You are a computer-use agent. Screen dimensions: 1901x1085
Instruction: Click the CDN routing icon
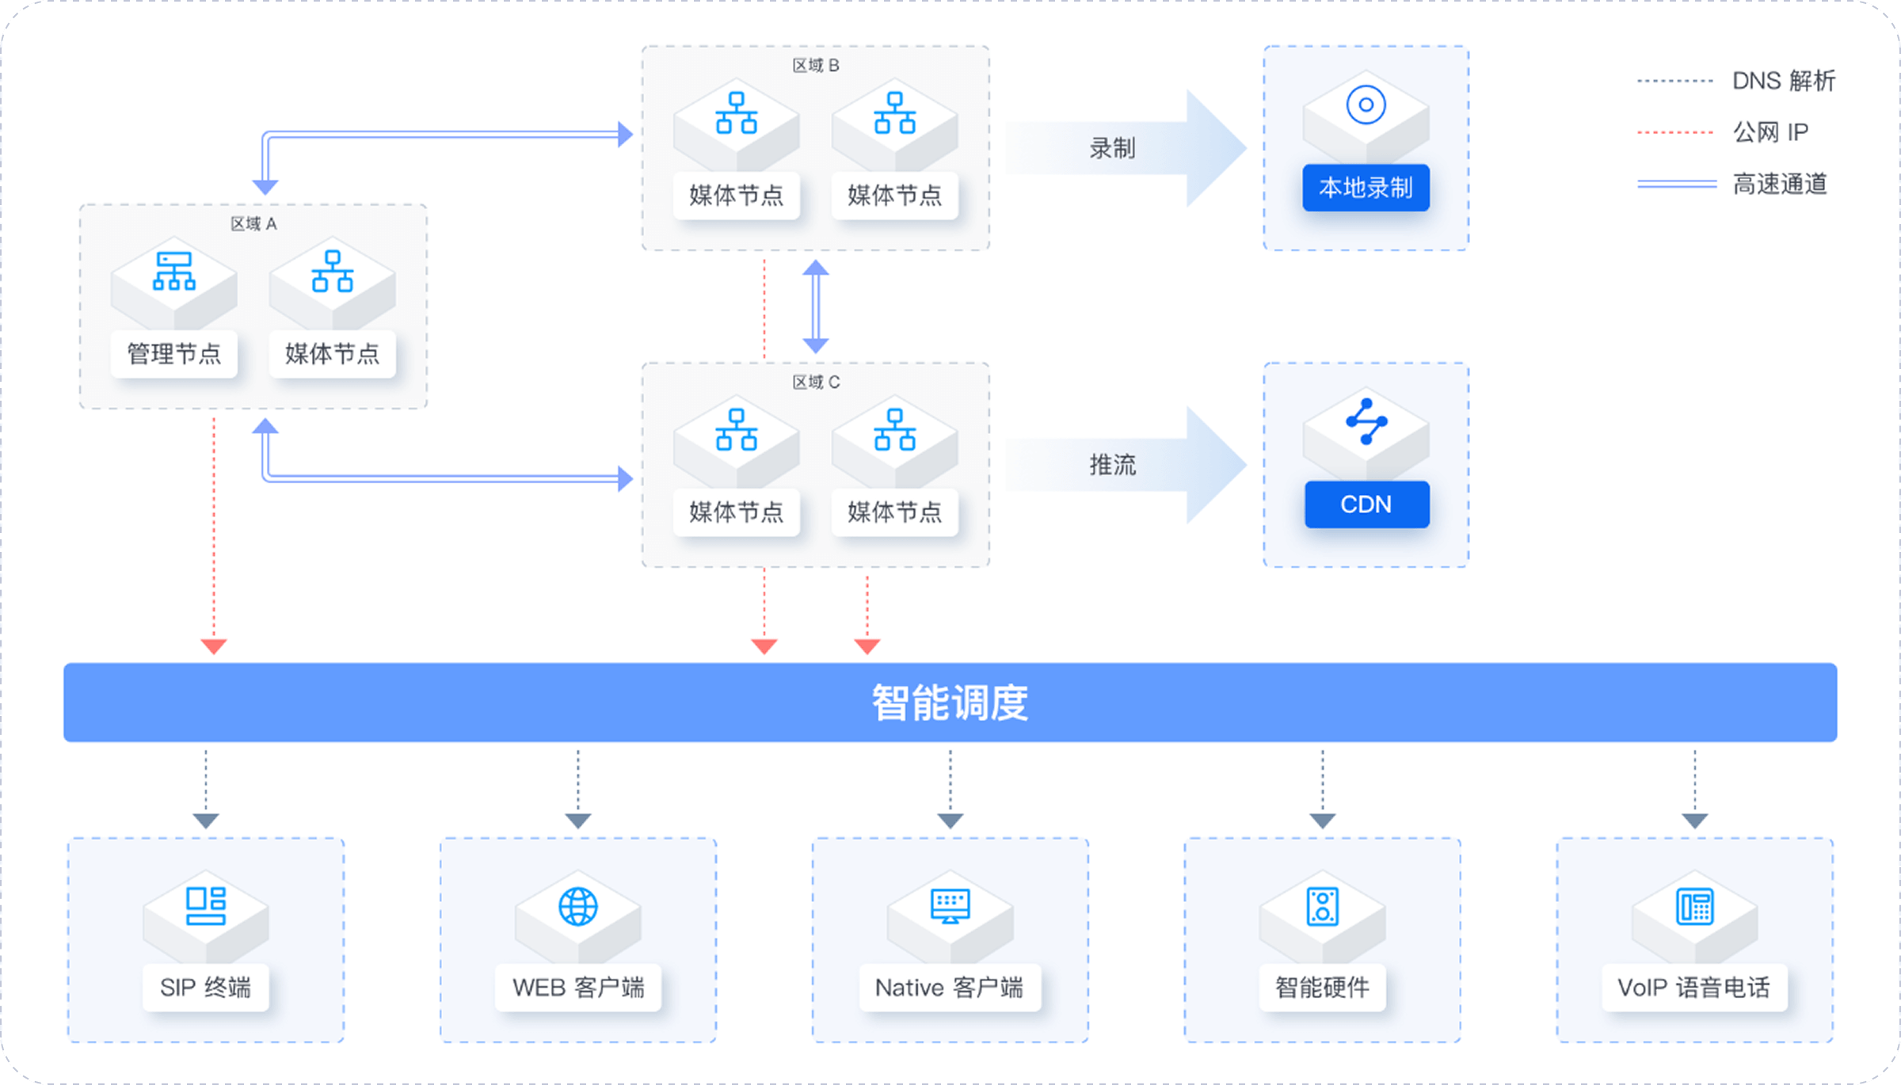click(x=1366, y=421)
